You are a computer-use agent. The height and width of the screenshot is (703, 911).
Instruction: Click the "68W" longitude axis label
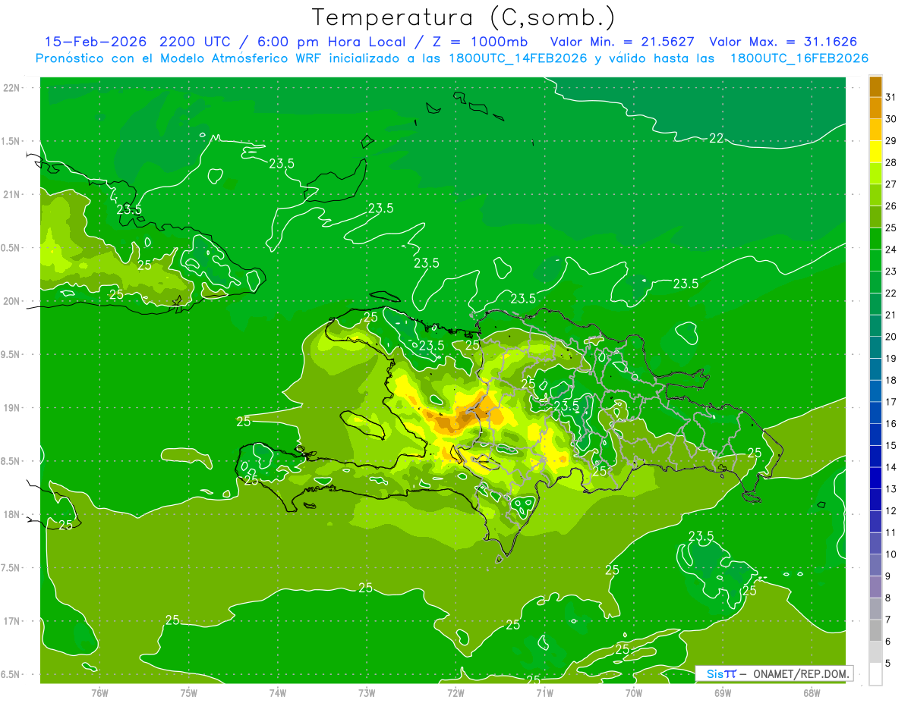tap(811, 692)
